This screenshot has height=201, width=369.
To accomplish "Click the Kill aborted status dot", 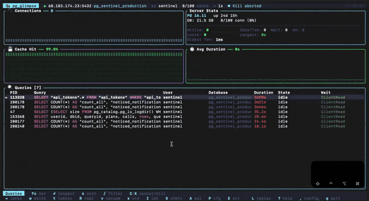I will (x=229, y=6).
